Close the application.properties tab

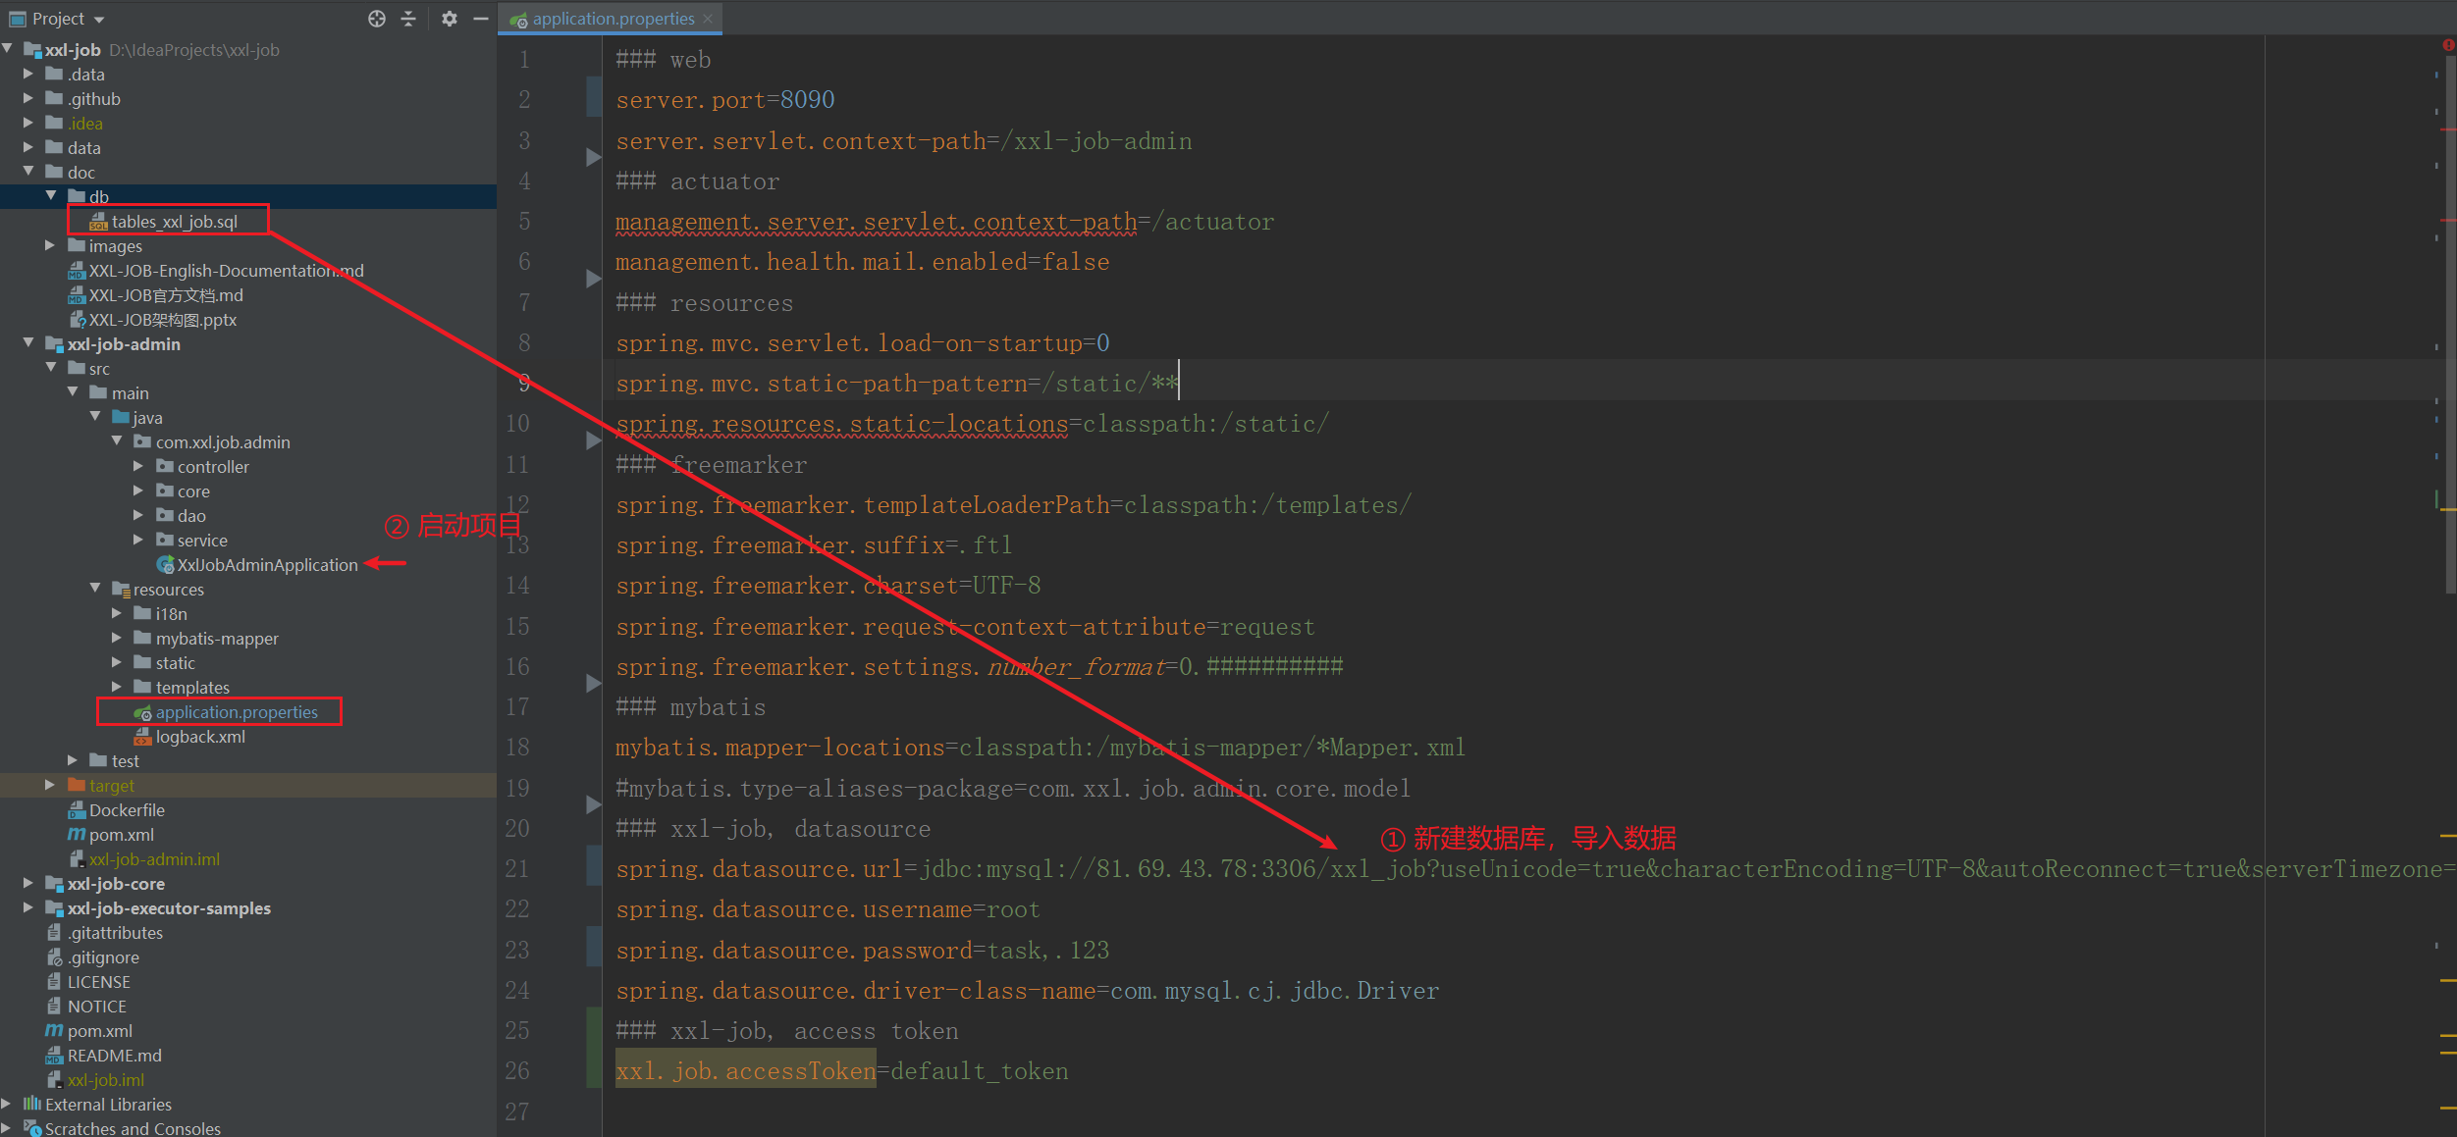(x=708, y=19)
